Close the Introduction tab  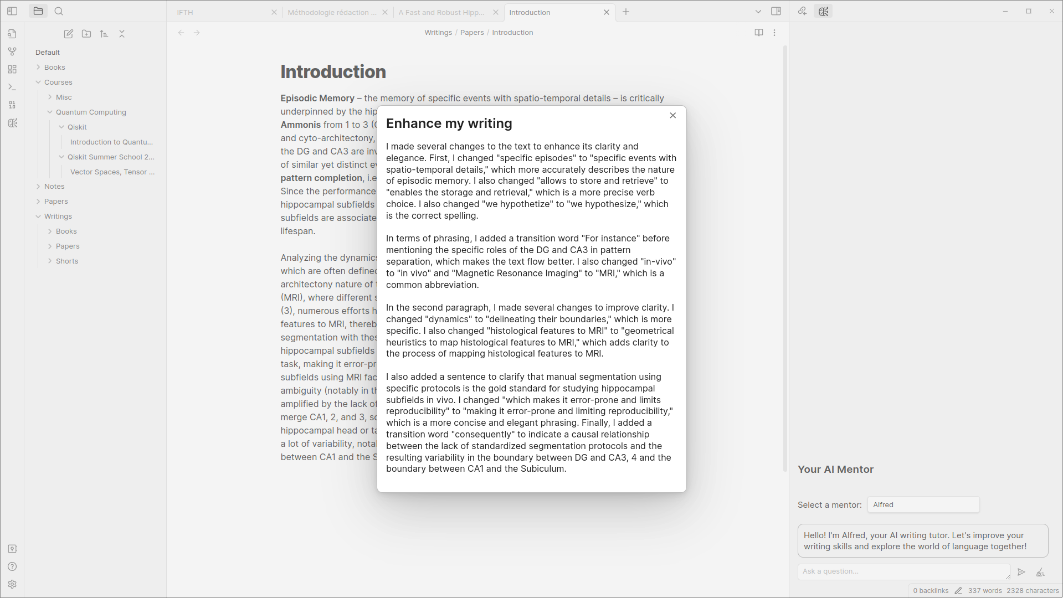click(607, 12)
